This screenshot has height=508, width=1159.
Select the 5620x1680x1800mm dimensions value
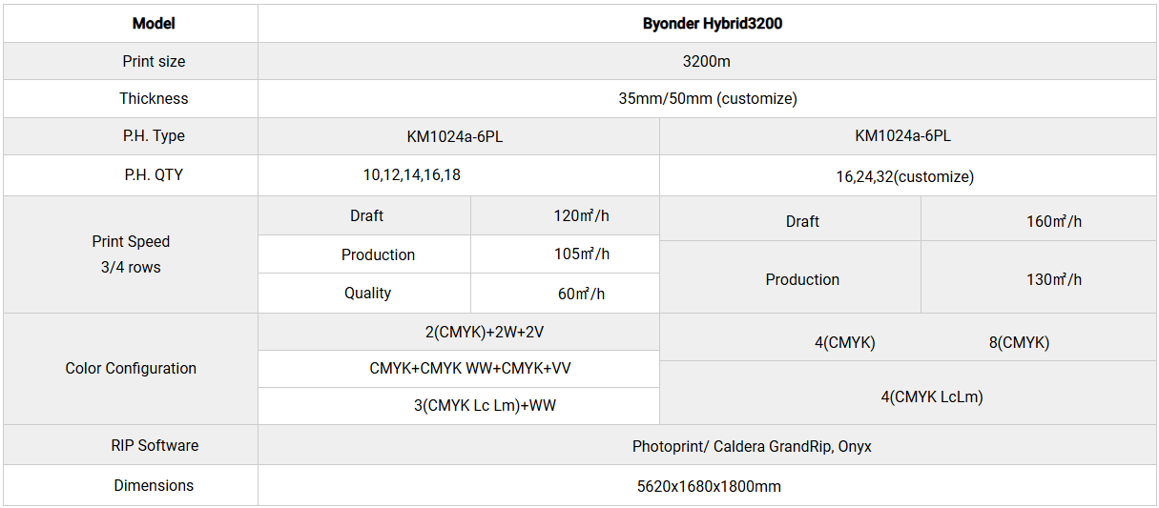point(709,486)
